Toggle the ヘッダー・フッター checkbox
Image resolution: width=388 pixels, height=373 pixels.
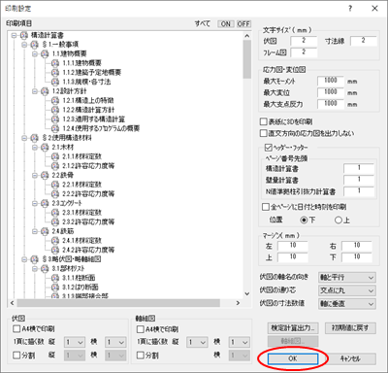269,148
